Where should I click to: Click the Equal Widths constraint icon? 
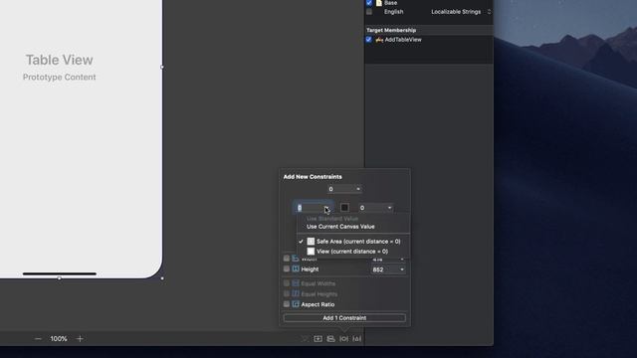tap(296, 283)
